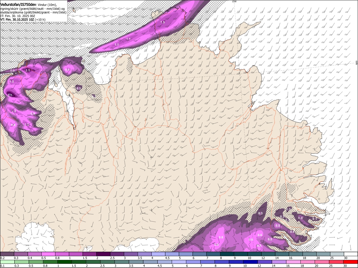Click the '2.5' snowfall value on the map
The height and width of the screenshot is (268, 358).
coord(28,70)
